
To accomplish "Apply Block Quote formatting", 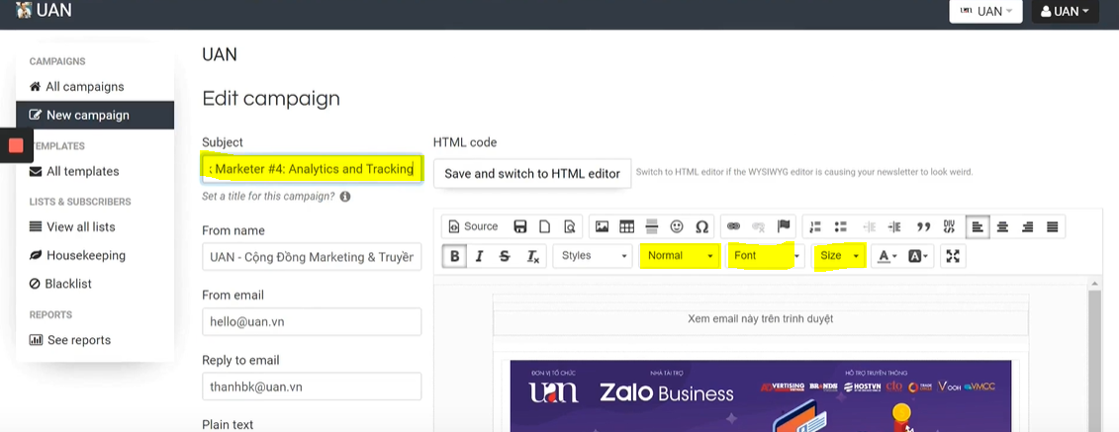I will pos(923,226).
